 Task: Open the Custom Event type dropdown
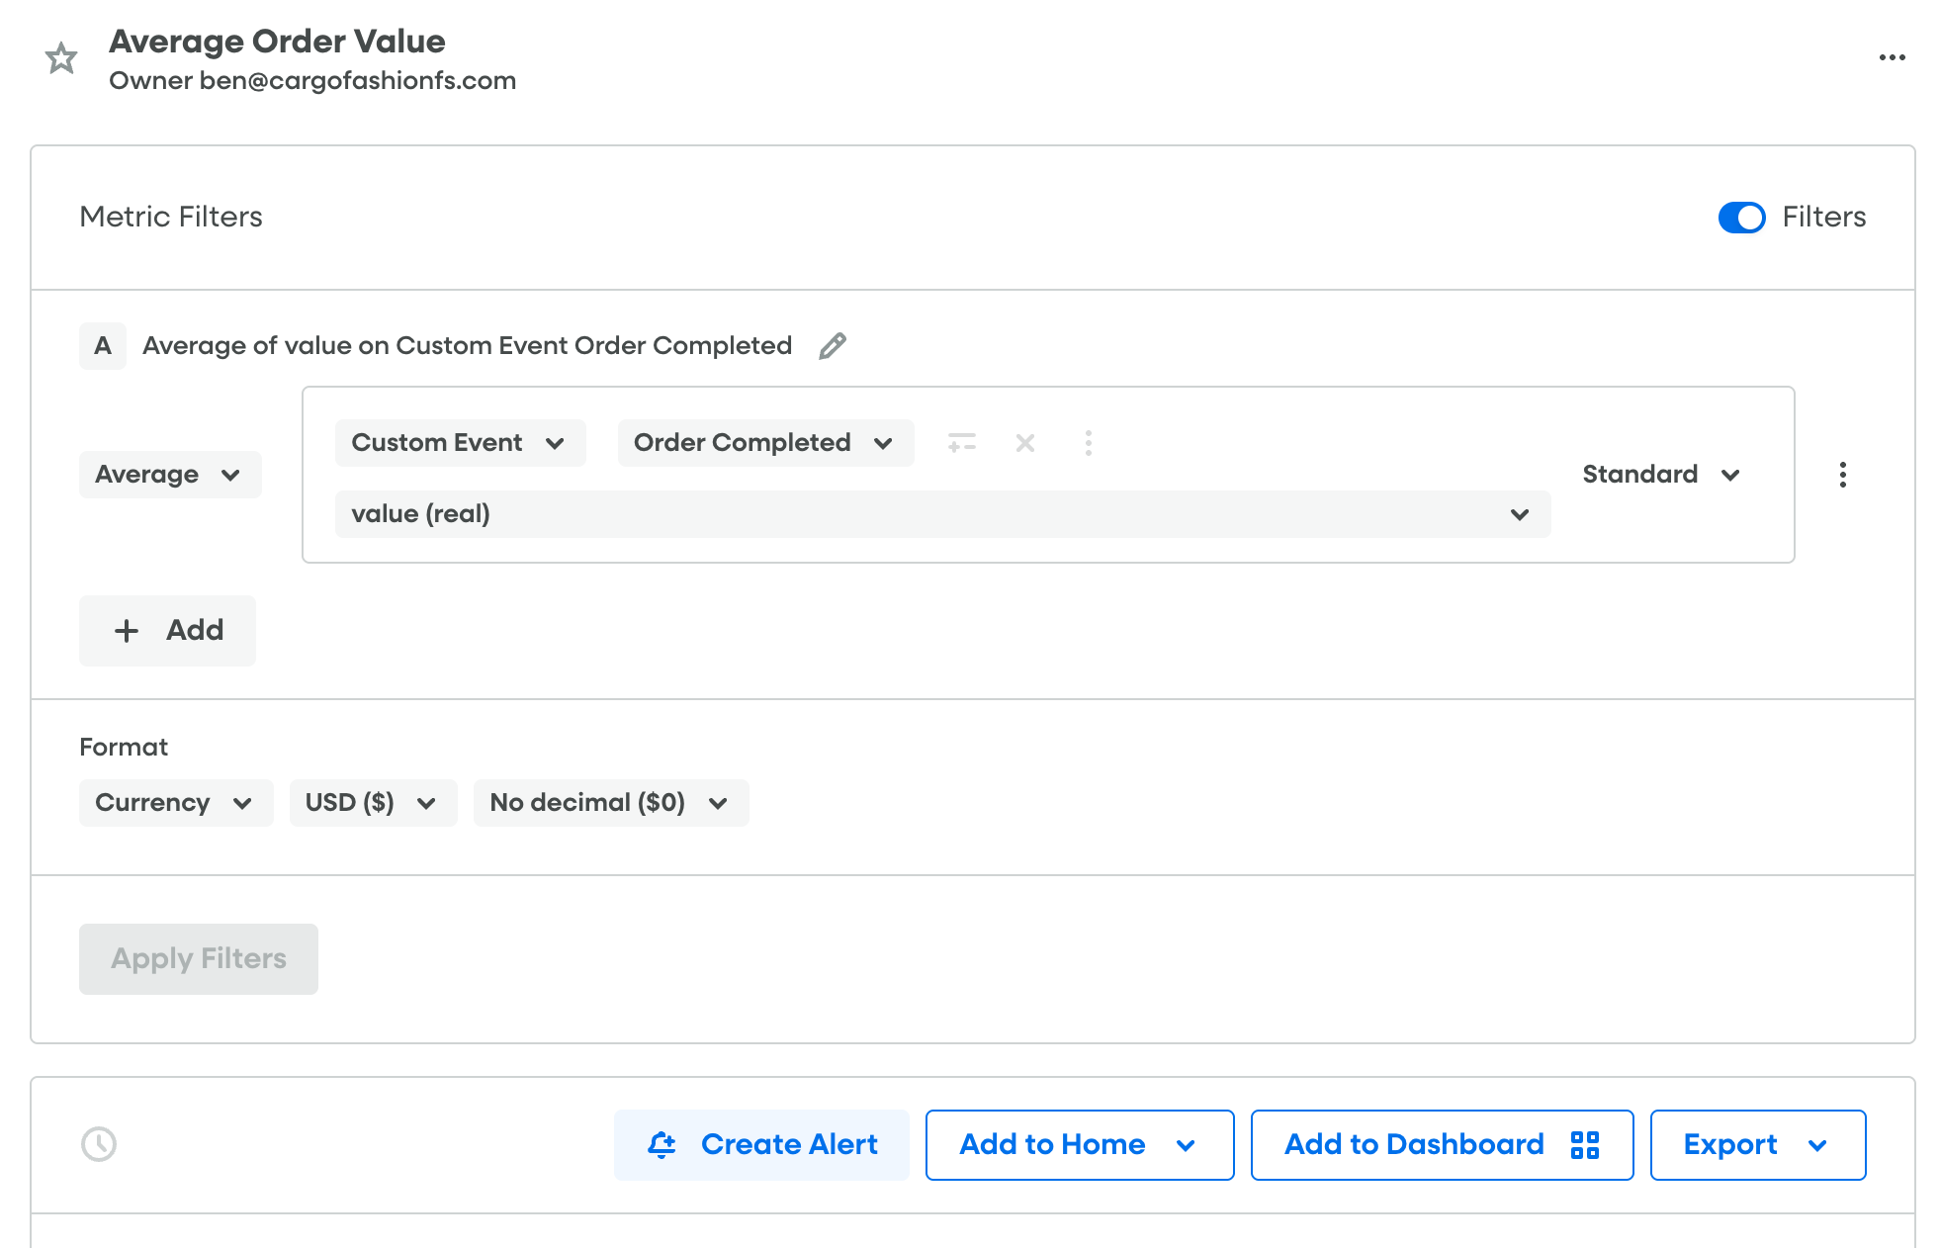[x=460, y=442]
